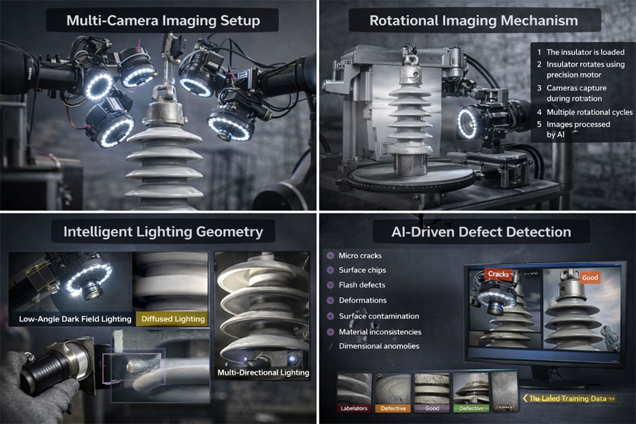The image size is (636, 424).
Task: Click the Flash defects bullet icon
Action: 330,285
